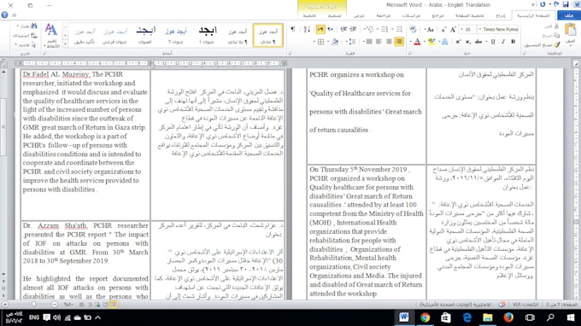
Task: Click the proofing errors icon in status bar
Action: point(502,305)
